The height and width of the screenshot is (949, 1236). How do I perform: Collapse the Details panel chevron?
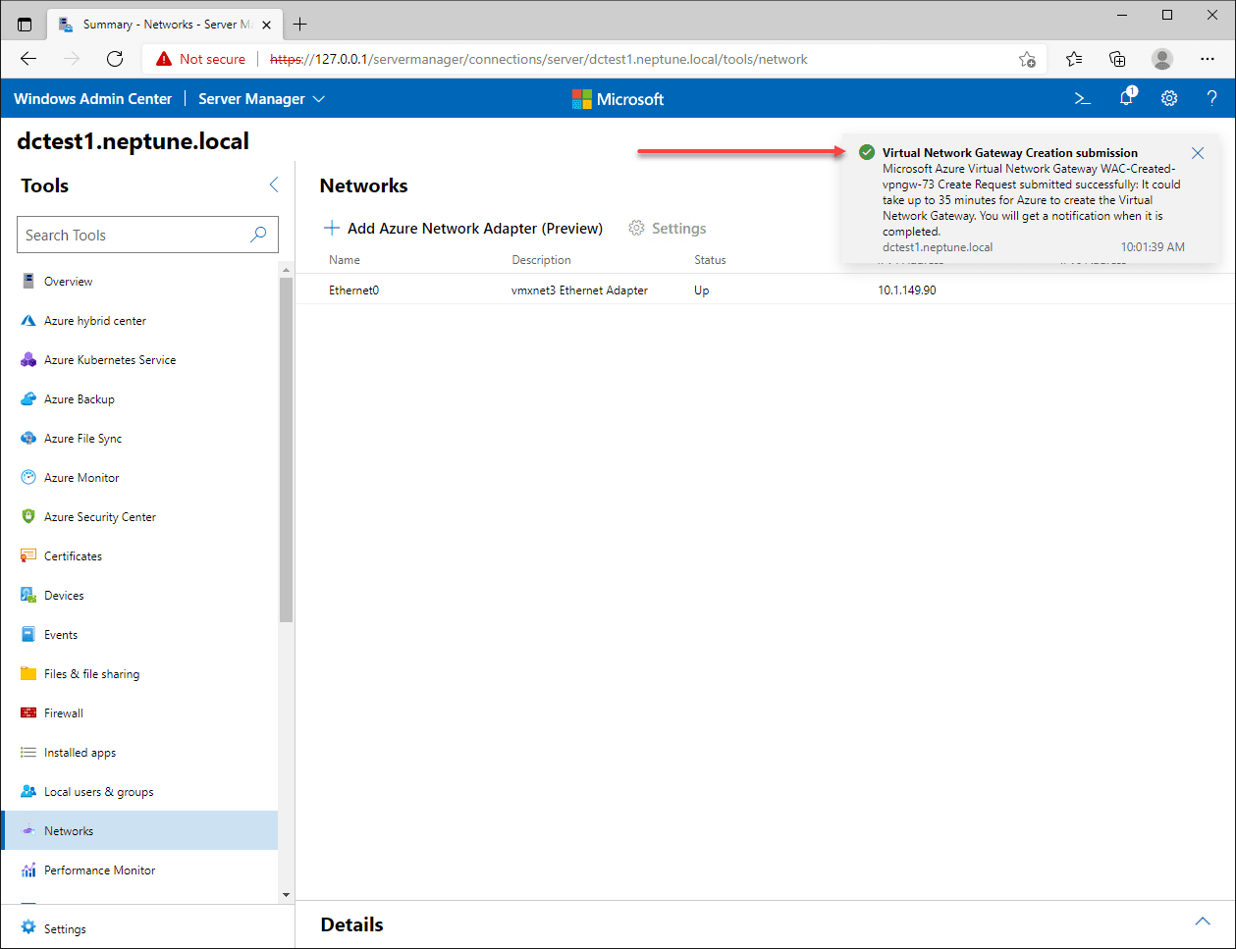point(1203,921)
